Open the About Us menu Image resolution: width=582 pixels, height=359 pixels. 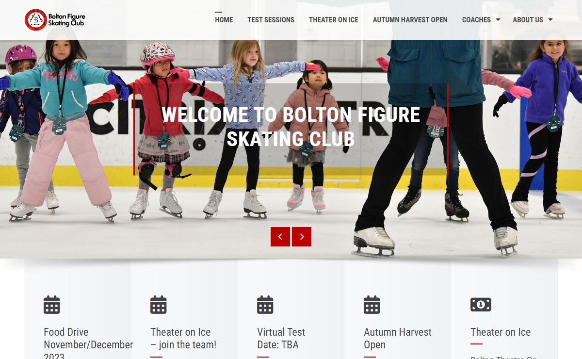[528, 20]
